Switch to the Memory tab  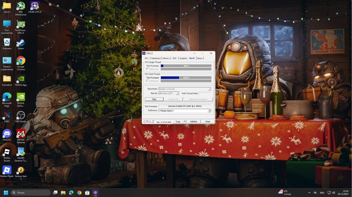[166, 58]
